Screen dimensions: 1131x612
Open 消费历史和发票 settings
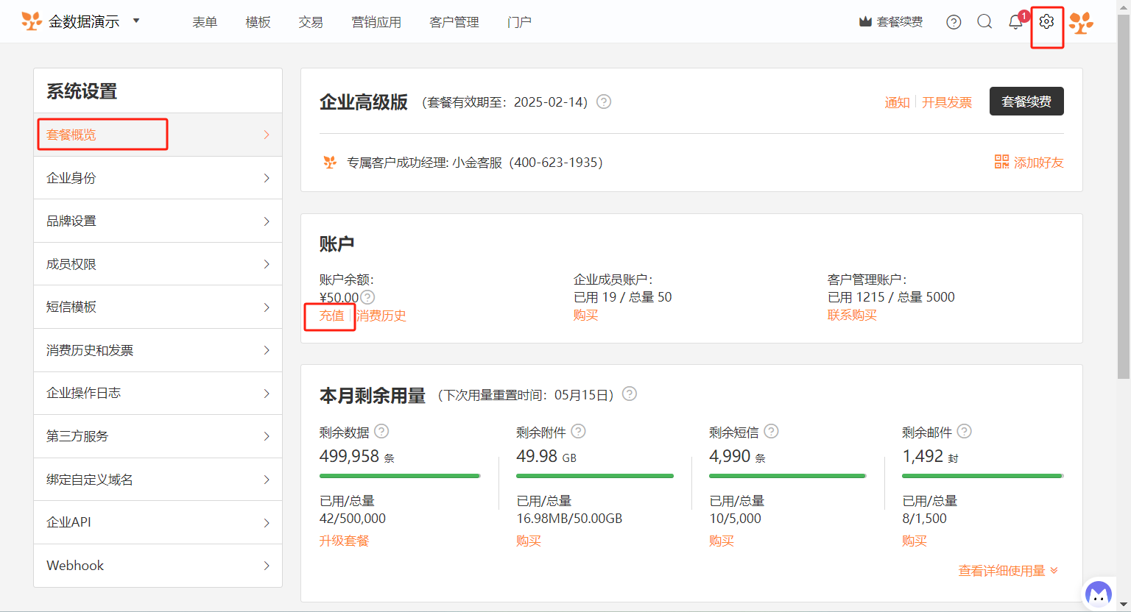[158, 350]
